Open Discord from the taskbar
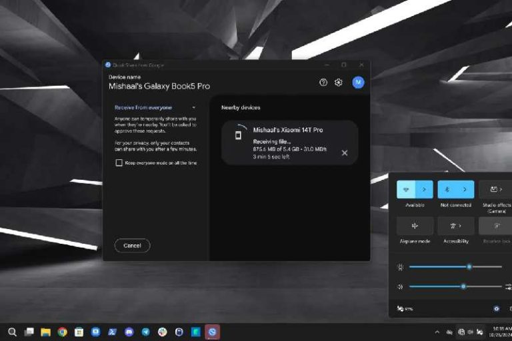Viewport: 512px width, 341px height. pyautogui.click(x=129, y=332)
